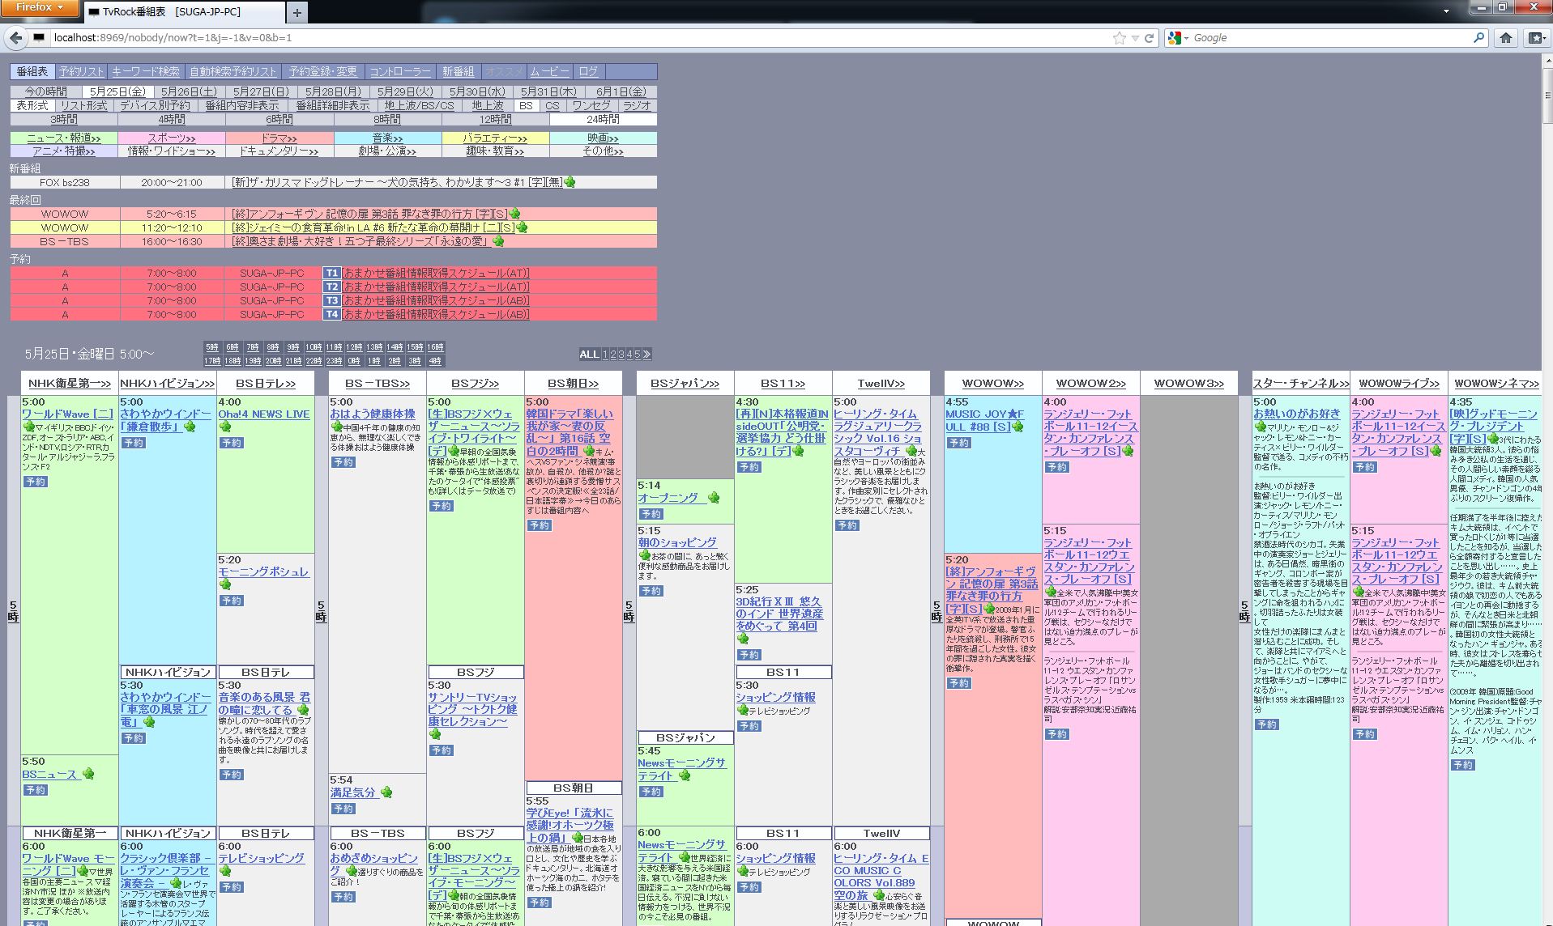Click the reload icon in address bar
The image size is (1553, 926).
(x=1149, y=38)
